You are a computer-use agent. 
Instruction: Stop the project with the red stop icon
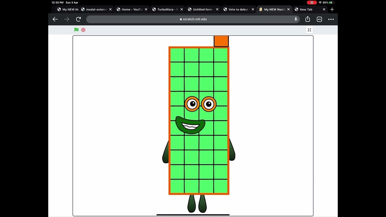tap(83, 30)
